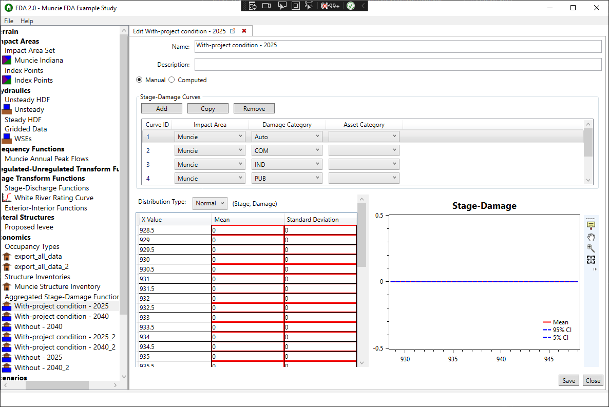This screenshot has width=609, height=407.
Task: Select the tooltip annotation icon near the chart
Action: (591, 224)
